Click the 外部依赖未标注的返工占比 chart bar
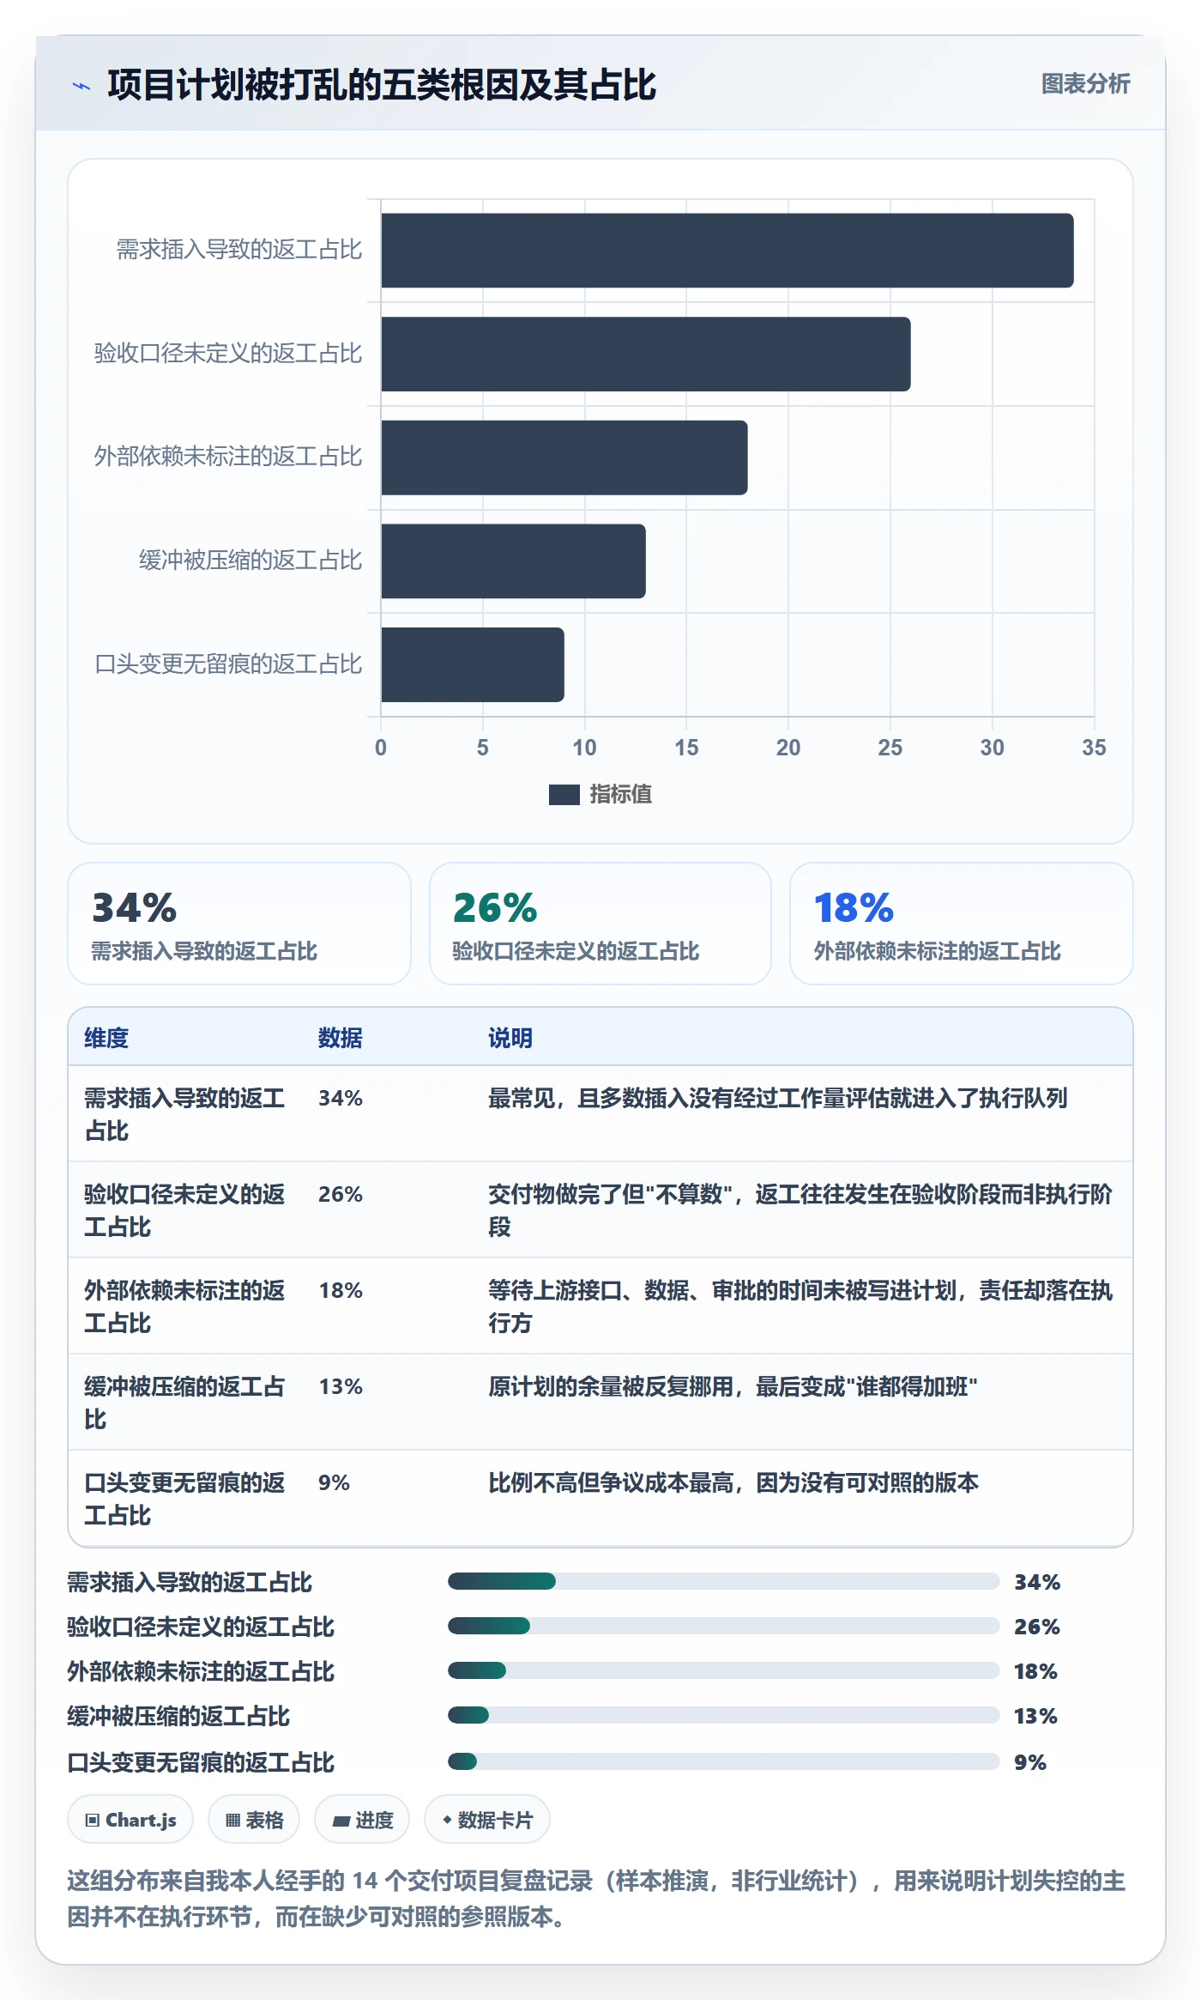This screenshot has width=1201, height=2000. [564, 458]
